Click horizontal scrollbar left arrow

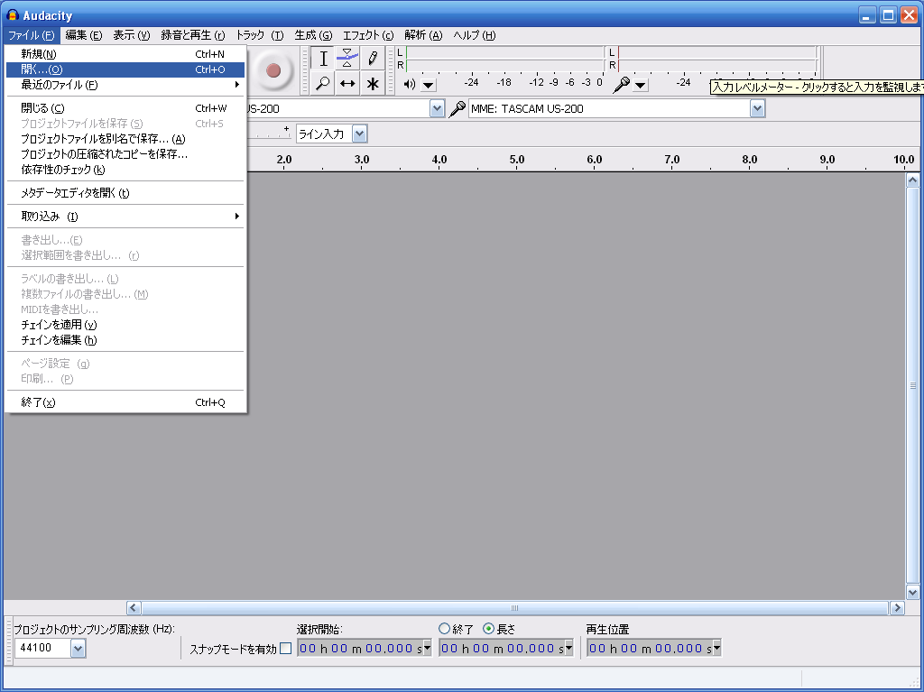(134, 608)
